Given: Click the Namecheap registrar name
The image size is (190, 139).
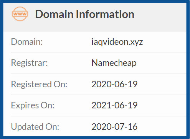Looking at the screenshot, I should [x=114, y=63].
